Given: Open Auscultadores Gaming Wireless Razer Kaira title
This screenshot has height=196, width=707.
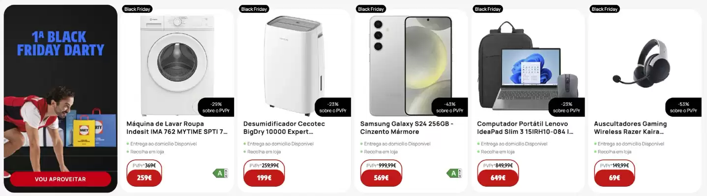Looking at the screenshot, I should pyautogui.click(x=630, y=128).
